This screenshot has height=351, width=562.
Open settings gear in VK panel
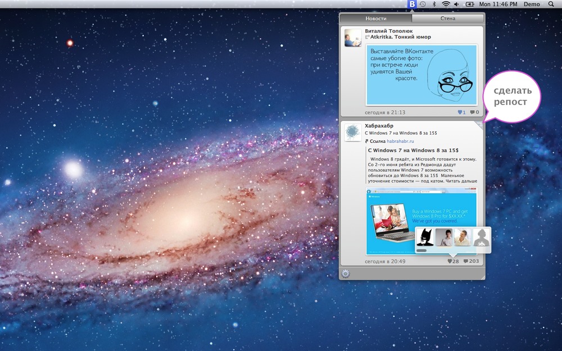[x=345, y=273]
